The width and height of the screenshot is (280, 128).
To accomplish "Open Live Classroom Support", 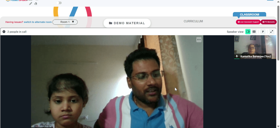I will coord(248,22).
